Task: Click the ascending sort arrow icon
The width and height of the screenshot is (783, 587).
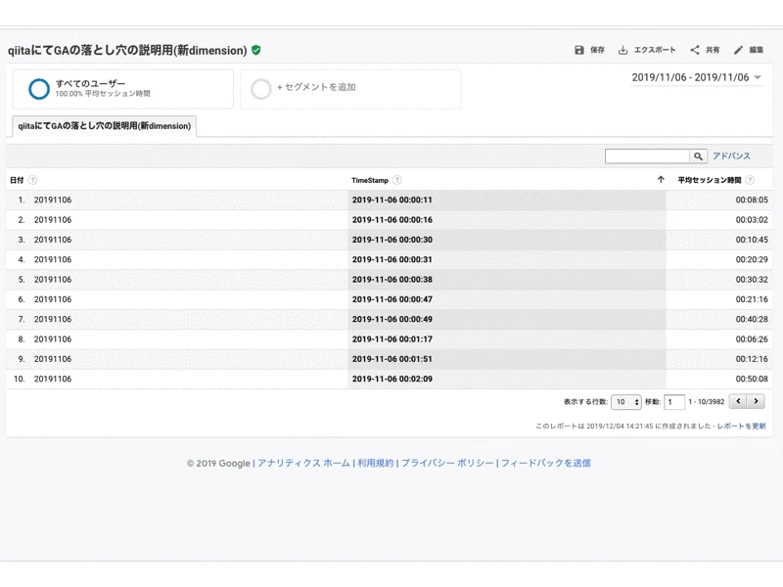Action: 661,180
